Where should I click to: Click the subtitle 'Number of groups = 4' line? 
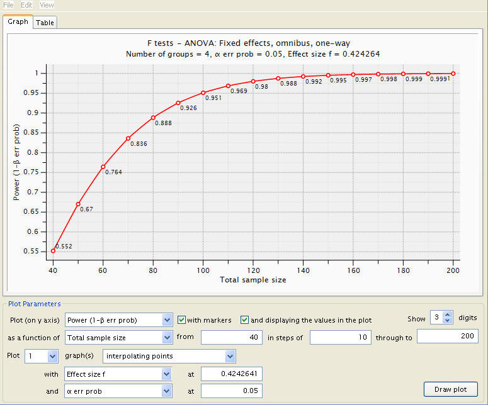coord(253,54)
